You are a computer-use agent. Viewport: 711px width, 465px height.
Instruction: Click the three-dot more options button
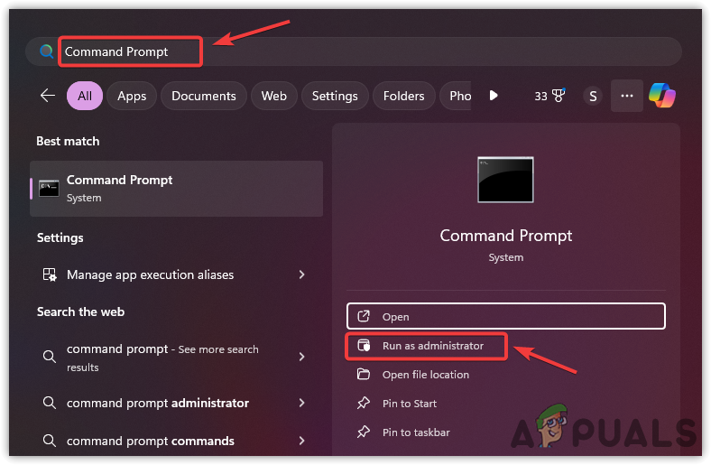click(627, 96)
